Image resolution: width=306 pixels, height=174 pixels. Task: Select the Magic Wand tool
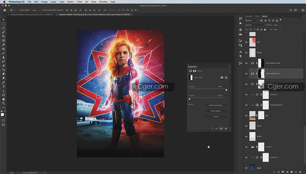[x=3, y=32]
